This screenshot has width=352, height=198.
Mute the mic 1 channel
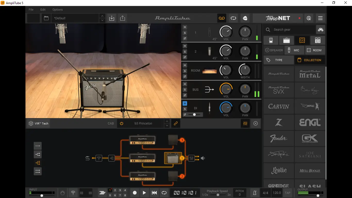click(185, 27)
